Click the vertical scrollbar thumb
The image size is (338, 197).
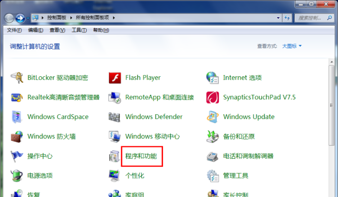332,105
